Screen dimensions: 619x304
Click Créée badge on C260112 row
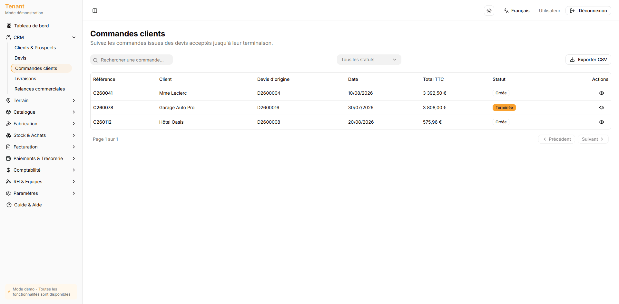[501, 122]
